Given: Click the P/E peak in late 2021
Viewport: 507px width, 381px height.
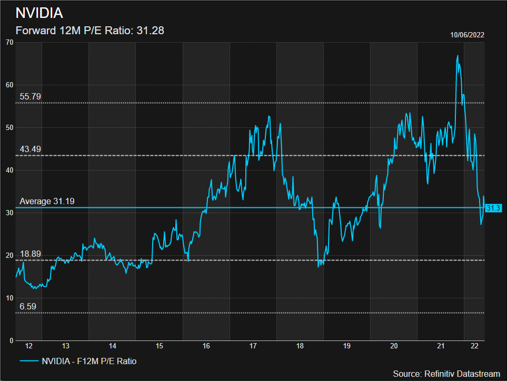Looking at the screenshot, I should [x=458, y=56].
